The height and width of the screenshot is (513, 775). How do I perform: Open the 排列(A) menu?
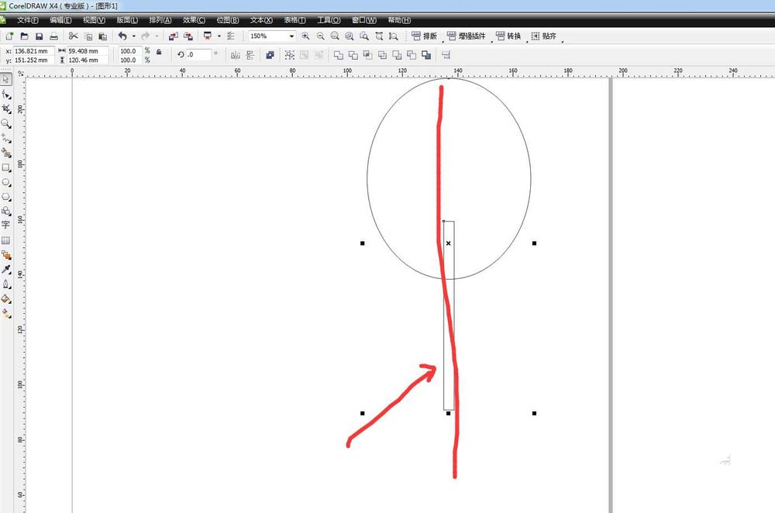coord(160,20)
